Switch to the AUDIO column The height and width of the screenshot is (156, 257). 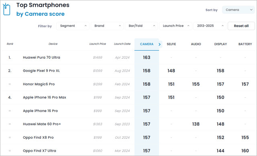pos(196,44)
